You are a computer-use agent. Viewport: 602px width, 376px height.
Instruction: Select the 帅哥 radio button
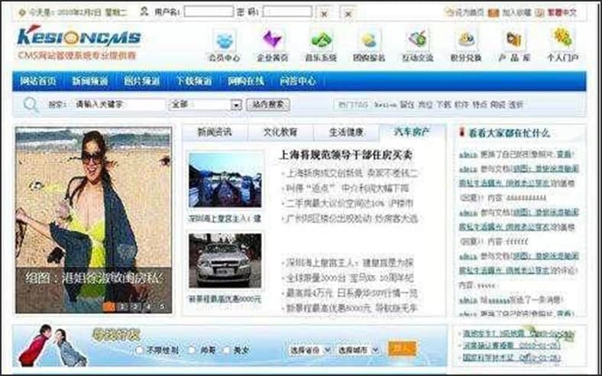click(192, 350)
